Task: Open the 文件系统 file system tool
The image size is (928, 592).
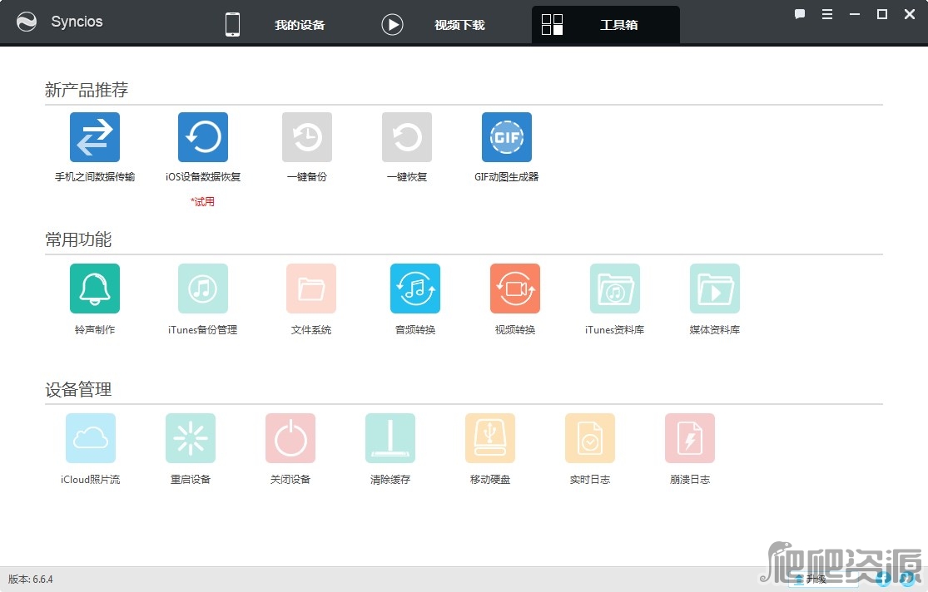Action: (x=311, y=289)
